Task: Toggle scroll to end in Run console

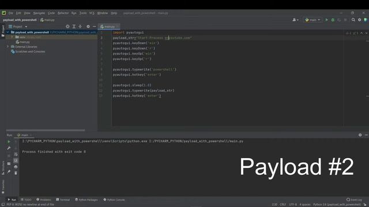Action: [16, 161]
